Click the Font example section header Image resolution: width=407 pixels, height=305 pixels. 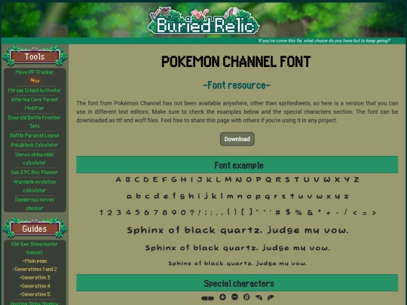[x=237, y=165]
